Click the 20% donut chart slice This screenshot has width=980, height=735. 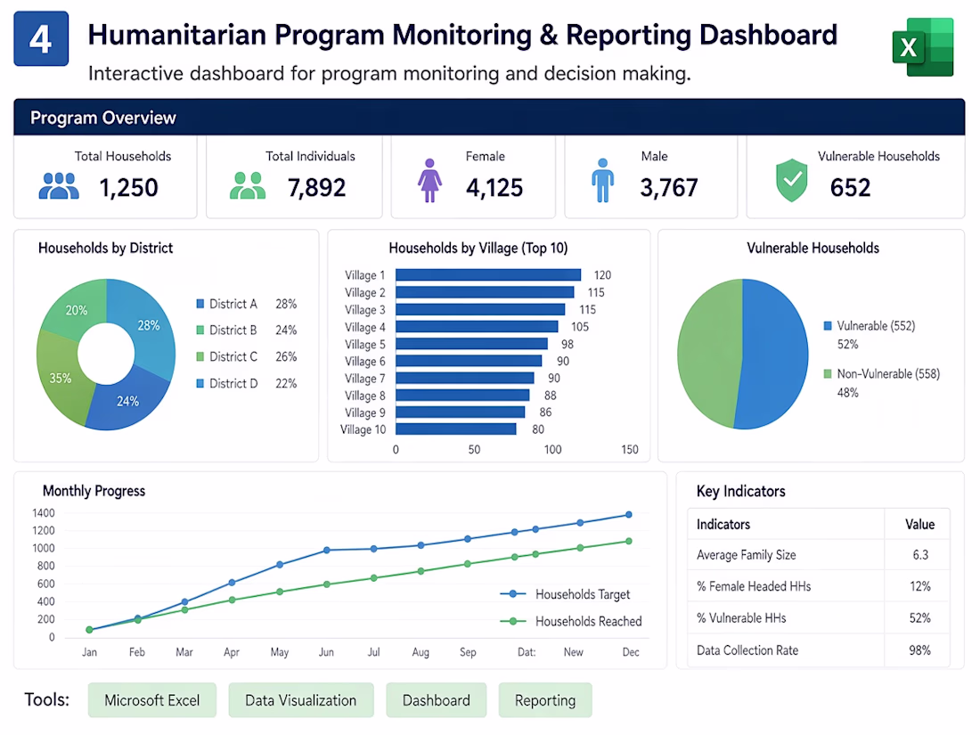point(77,311)
